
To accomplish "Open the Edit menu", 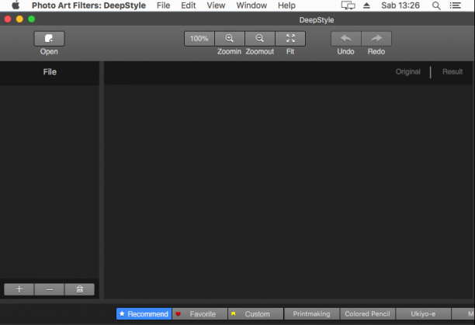I will pyautogui.click(x=188, y=5).
